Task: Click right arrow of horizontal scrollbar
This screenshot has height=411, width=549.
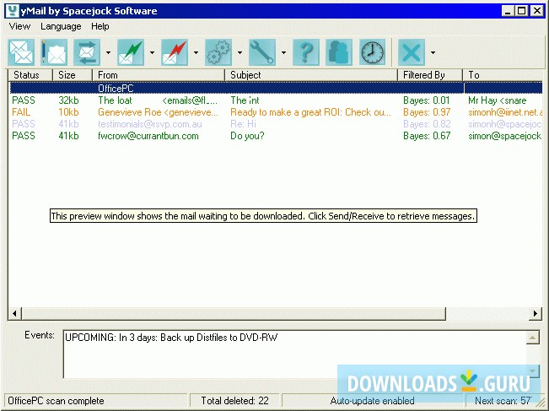Action: pyautogui.click(x=536, y=314)
